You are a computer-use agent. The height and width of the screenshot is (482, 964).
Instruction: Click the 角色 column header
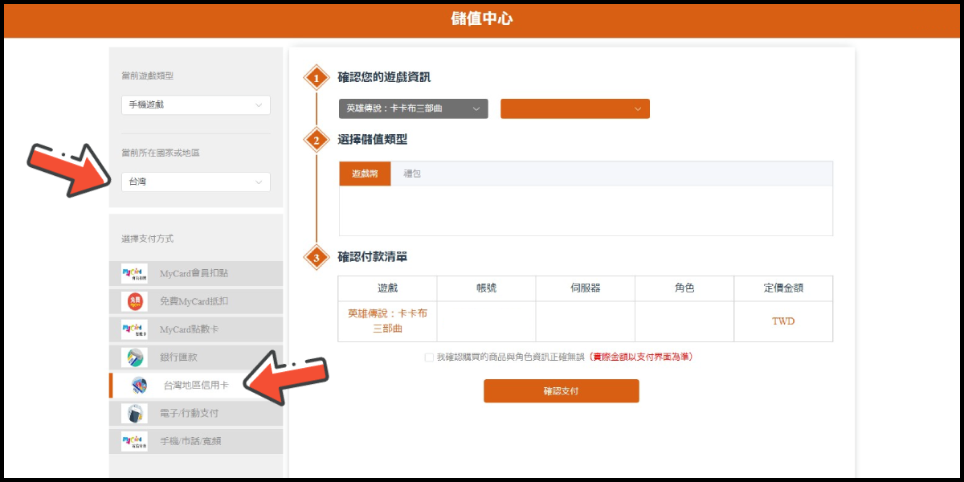click(684, 288)
